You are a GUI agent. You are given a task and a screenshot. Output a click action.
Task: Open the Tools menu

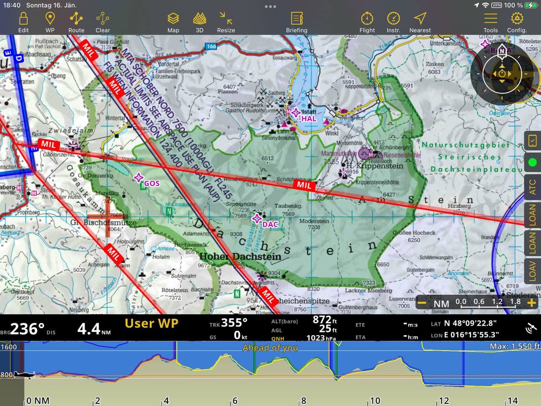[490, 22]
